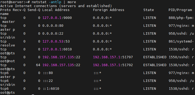Click foreign address 192.168.157.1:51797
Viewport: 195px width, 95px height.
point(113,57)
